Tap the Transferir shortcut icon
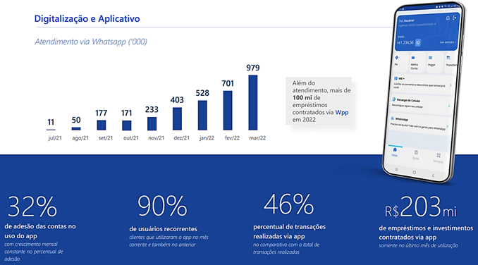 448,58
